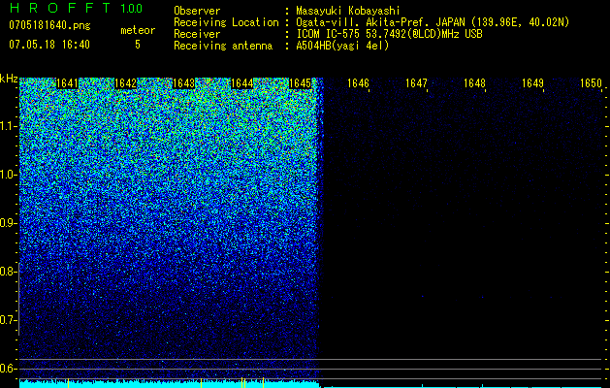Click the 1644 time marker

click(242, 83)
